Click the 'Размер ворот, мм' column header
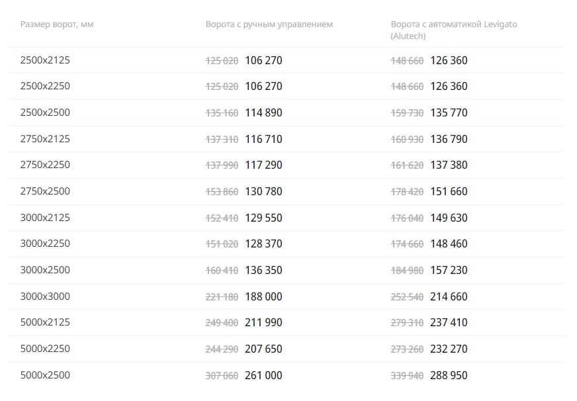The image size is (577, 401). pos(57,24)
